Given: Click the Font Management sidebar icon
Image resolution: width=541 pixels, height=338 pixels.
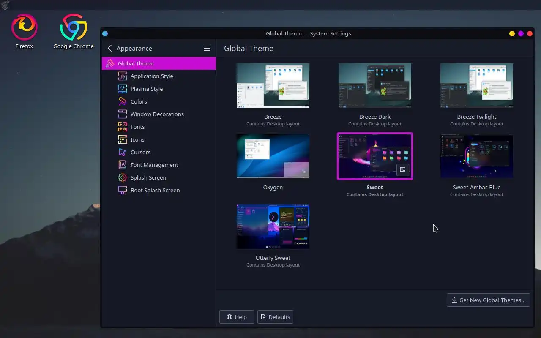Looking at the screenshot, I should click(x=122, y=165).
